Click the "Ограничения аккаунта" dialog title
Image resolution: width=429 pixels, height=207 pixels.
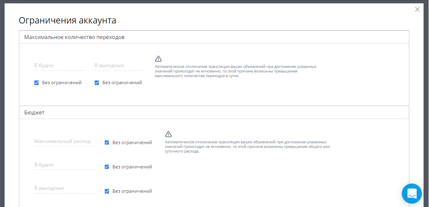point(67,20)
